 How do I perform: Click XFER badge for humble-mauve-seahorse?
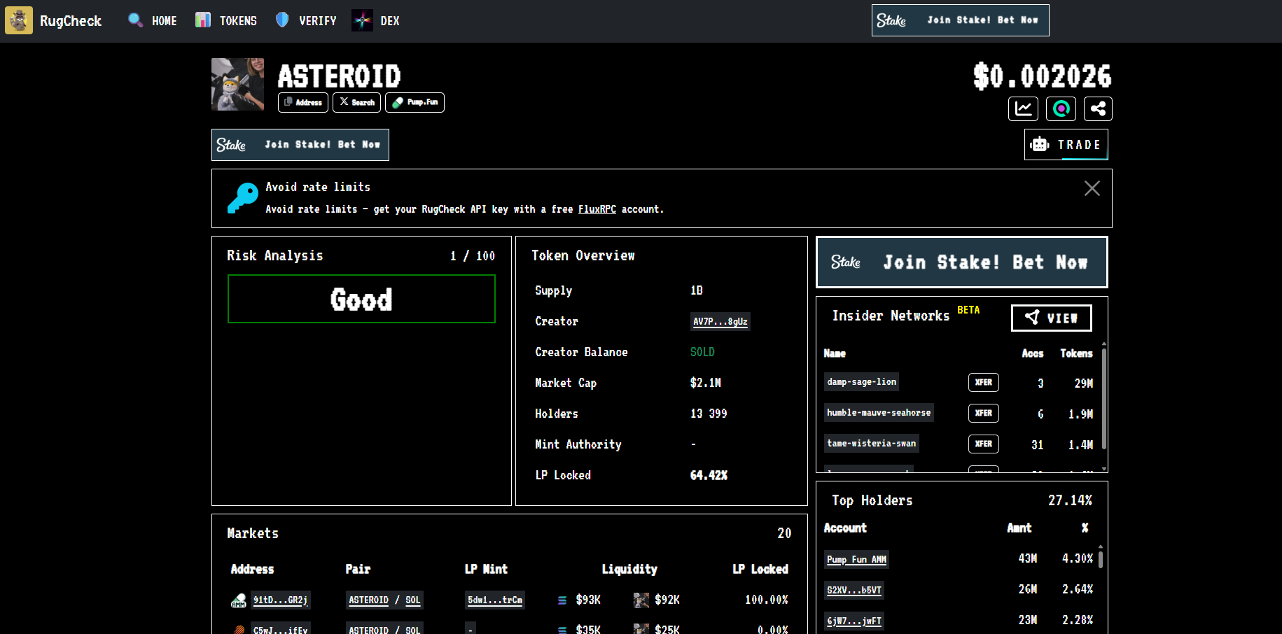pyautogui.click(x=983, y=413)
